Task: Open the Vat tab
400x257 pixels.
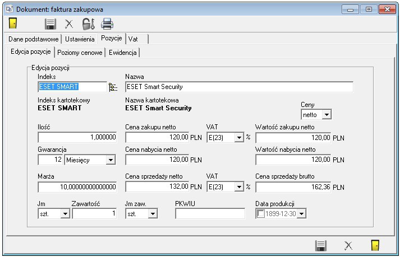Action: [x=137, y=39]
